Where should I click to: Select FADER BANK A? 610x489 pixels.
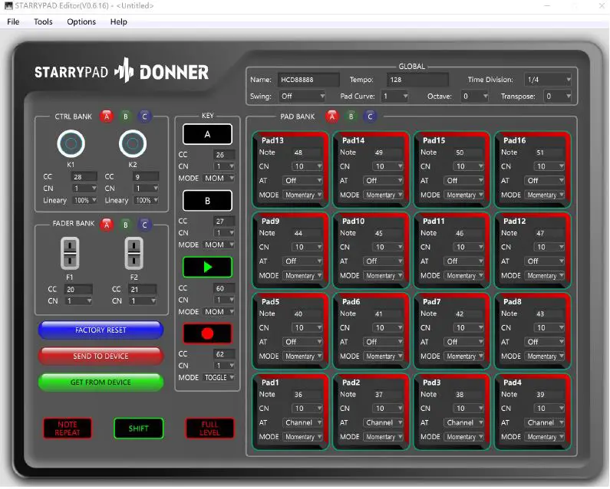pyautogui.click(x=107, y=225)
